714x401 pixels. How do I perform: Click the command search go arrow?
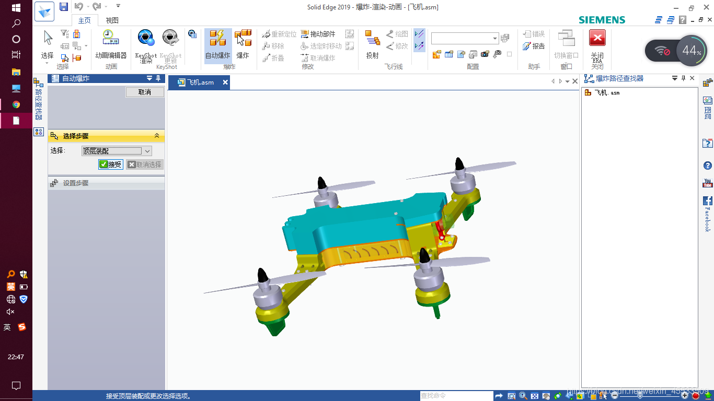pyautogui.click(x=499, y=396)
